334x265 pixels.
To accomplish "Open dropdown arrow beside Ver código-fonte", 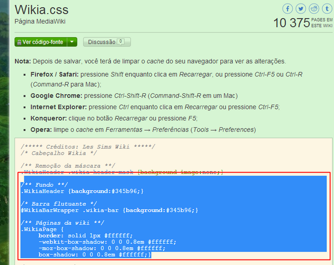I will 72,42.
